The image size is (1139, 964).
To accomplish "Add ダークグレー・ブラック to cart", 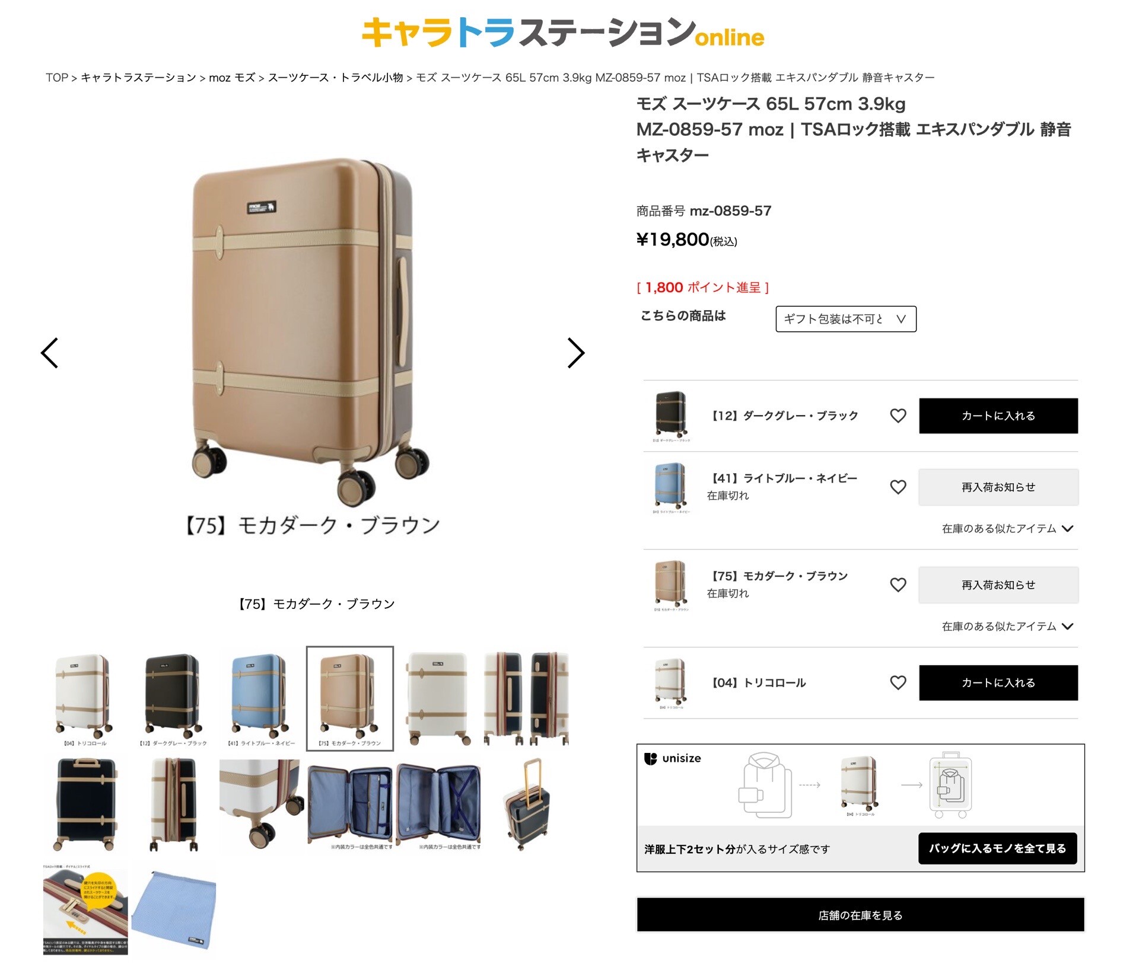I will (998, 416).
